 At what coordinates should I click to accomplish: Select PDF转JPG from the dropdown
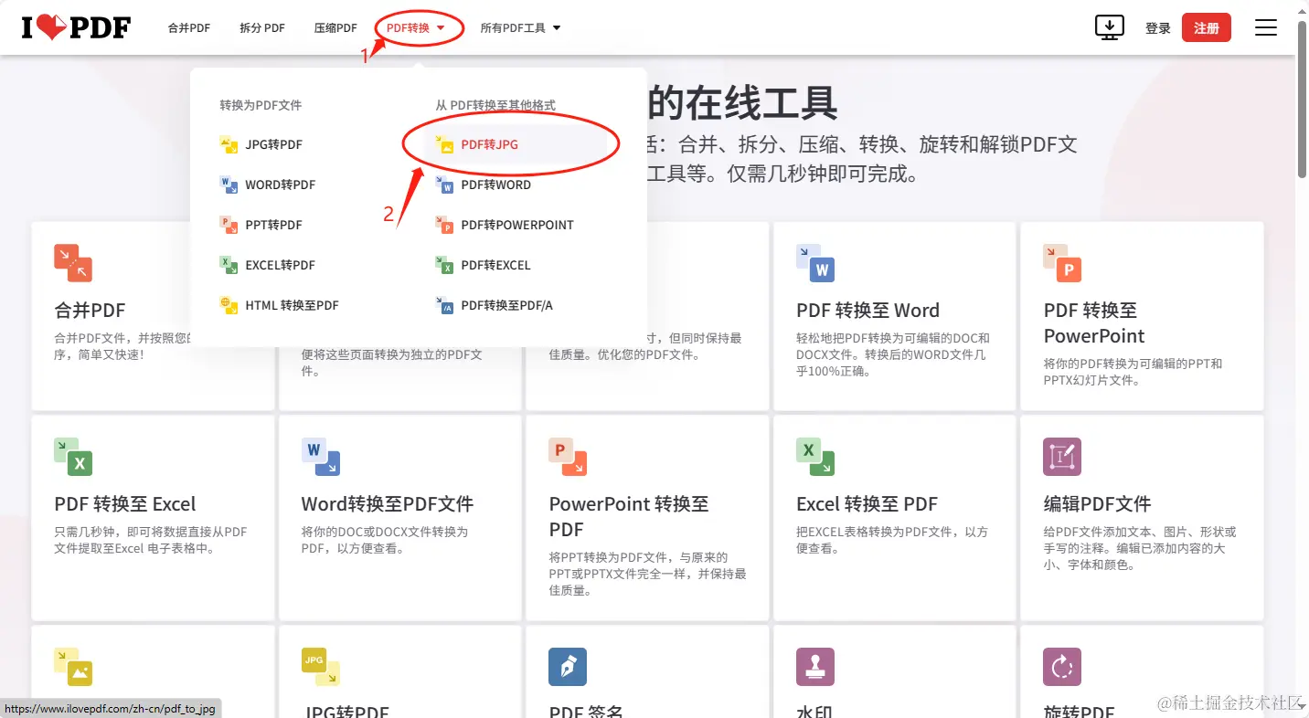pyautogui.click(x=489, y=144)
